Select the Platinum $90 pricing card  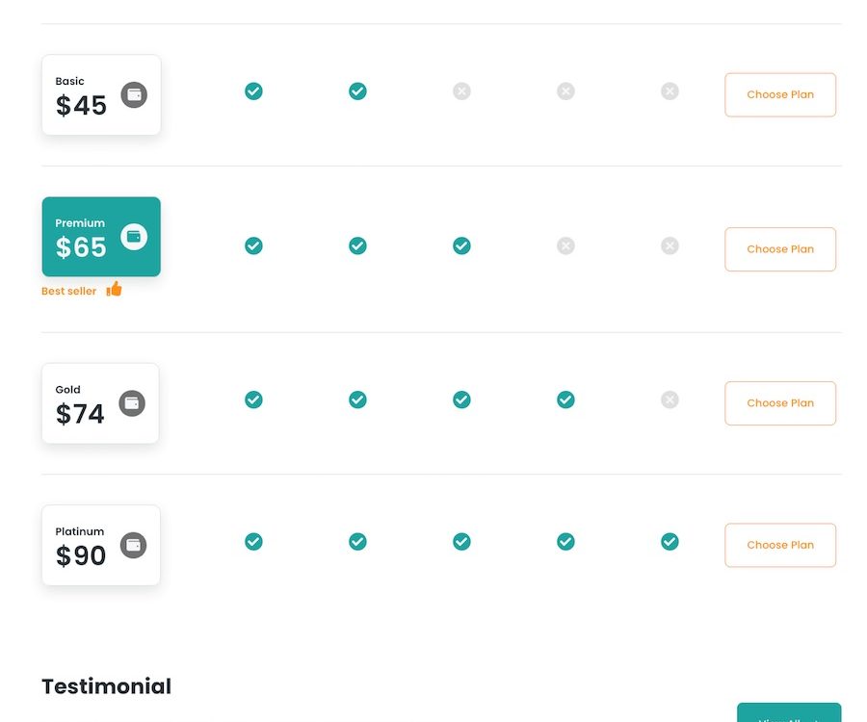(101, 545)
